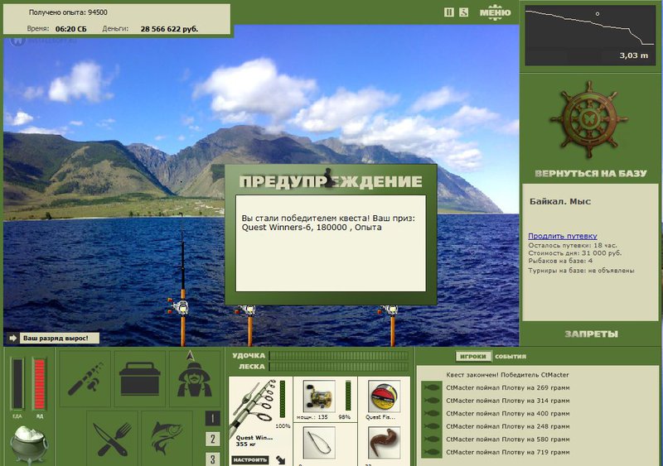
Task: Click Осталось путевки: 18 час. text
Action: coord(573,246)
